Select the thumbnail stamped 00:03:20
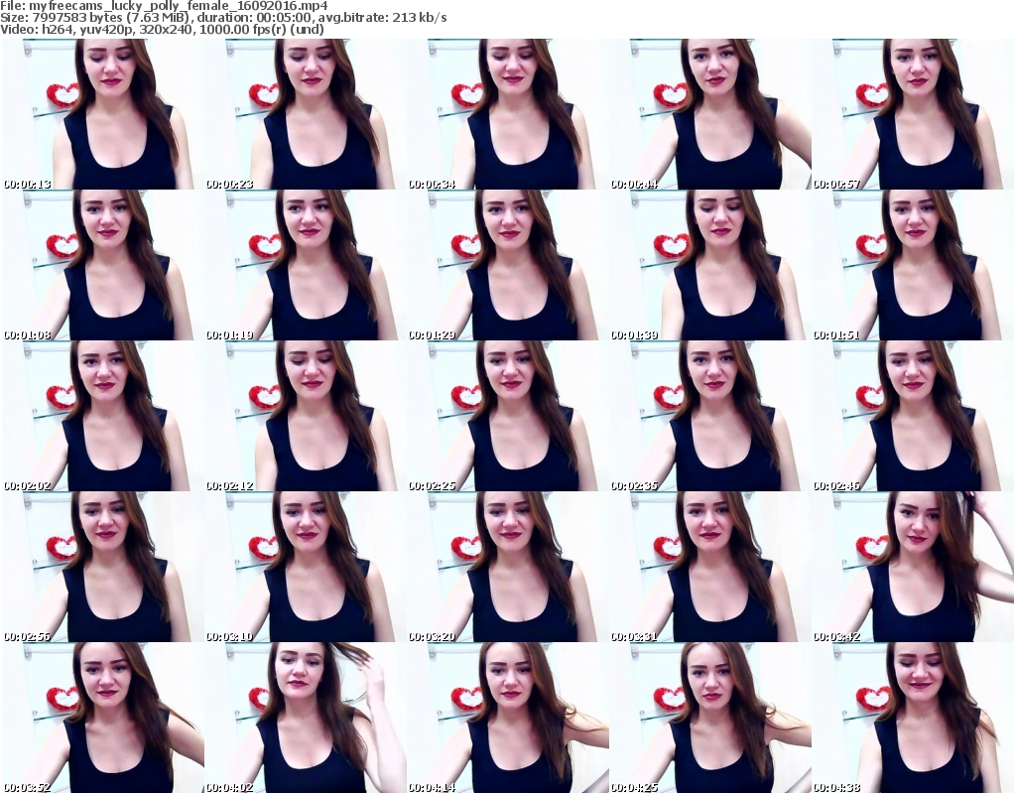Image resolution: width=1016 pixels, height=793 pixels. coord(507,567)
